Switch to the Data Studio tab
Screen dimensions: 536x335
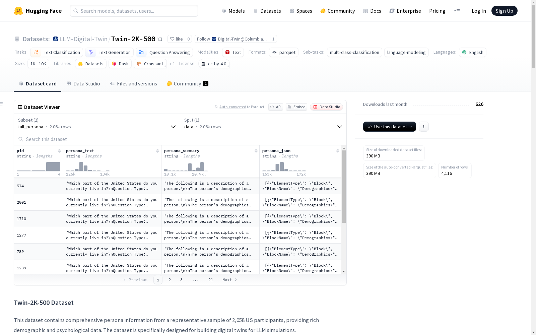point(83,84)
